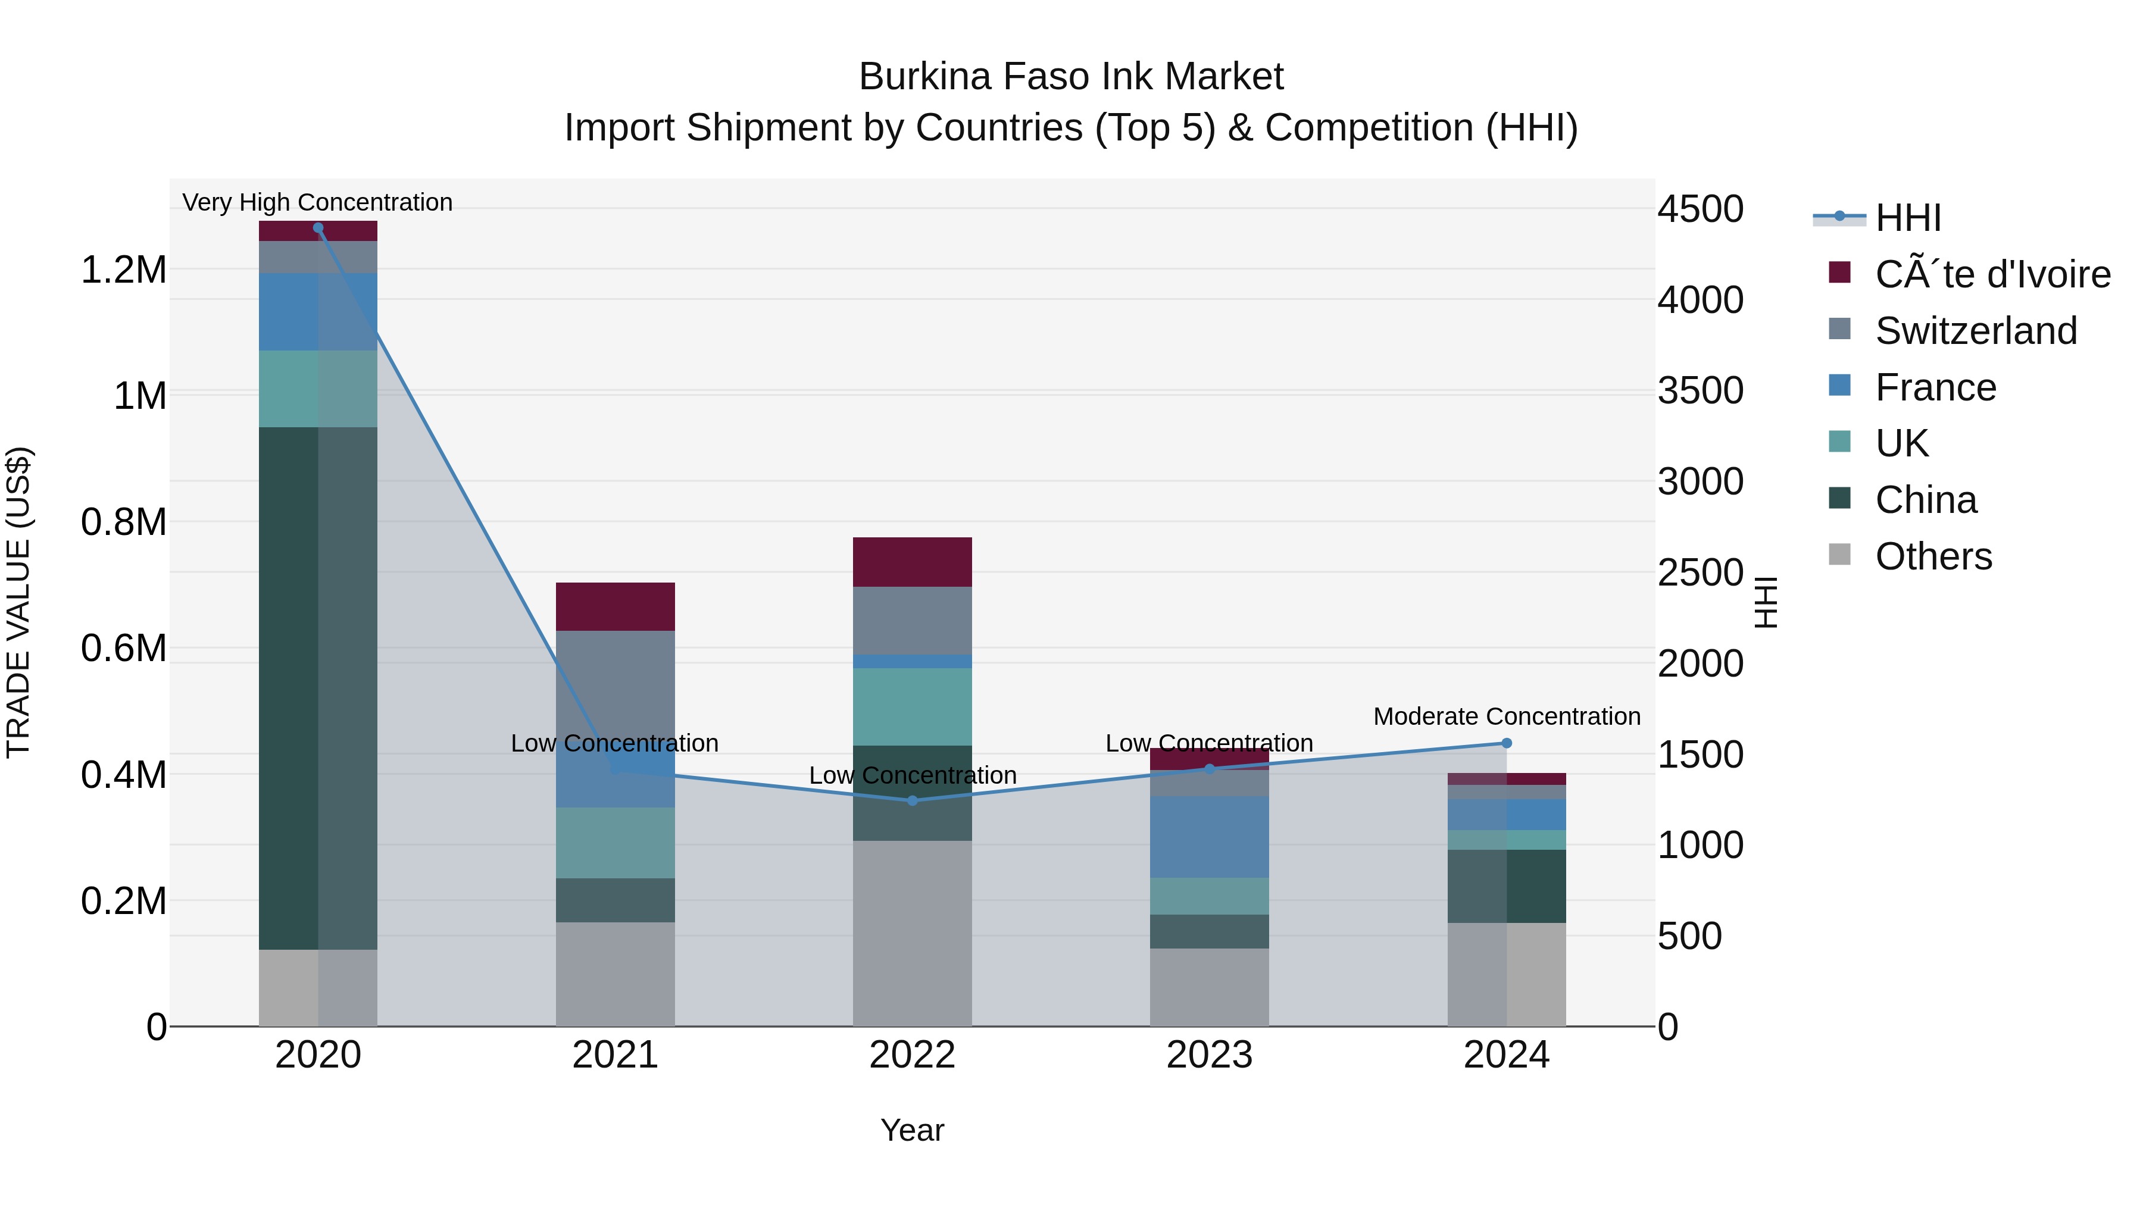Click the Côte d'Ivoire segment of 2022 bar

[x=913, y=562]
